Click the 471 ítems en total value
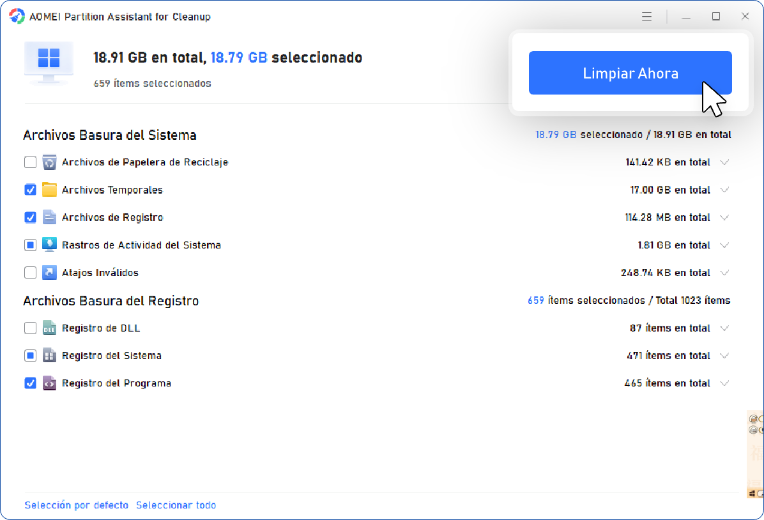 click(668, 355)
